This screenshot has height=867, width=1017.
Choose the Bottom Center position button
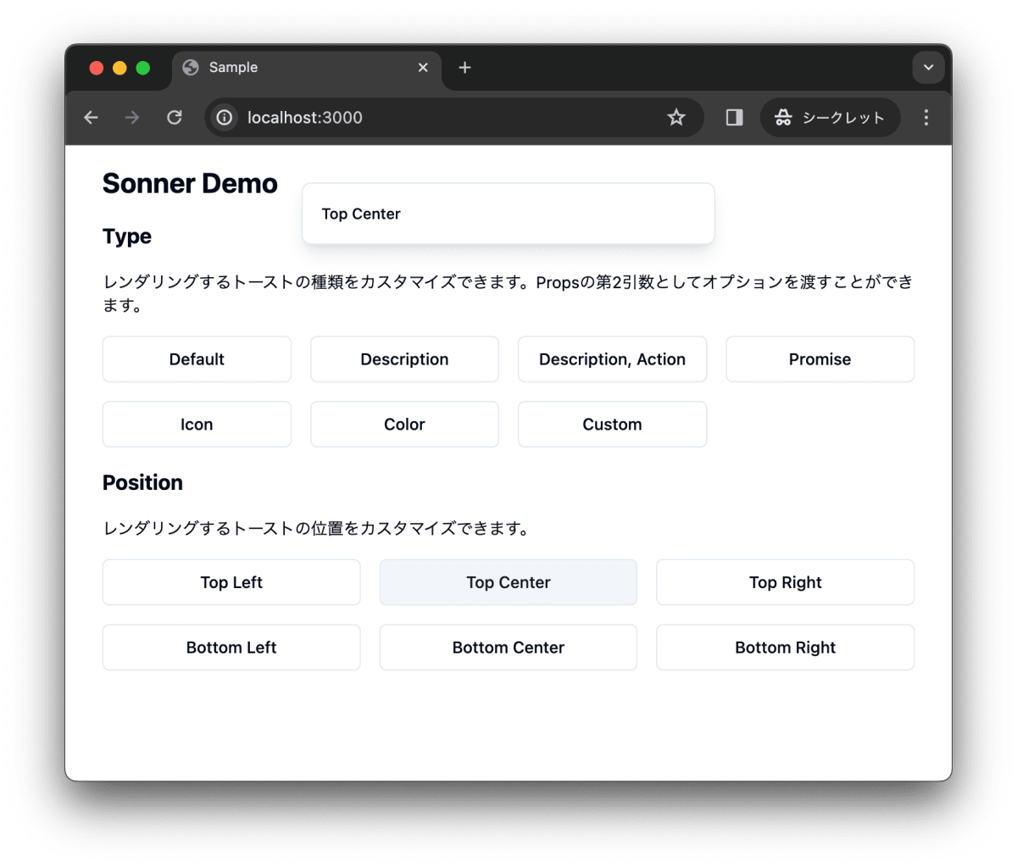(508, 647)
